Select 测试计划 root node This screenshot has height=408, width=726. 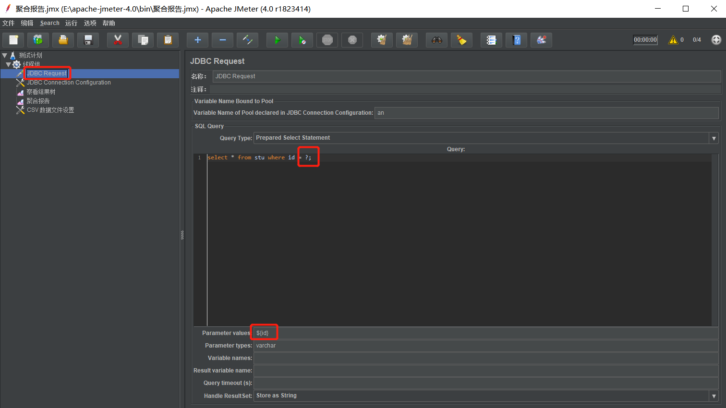(x=30, y=55)
